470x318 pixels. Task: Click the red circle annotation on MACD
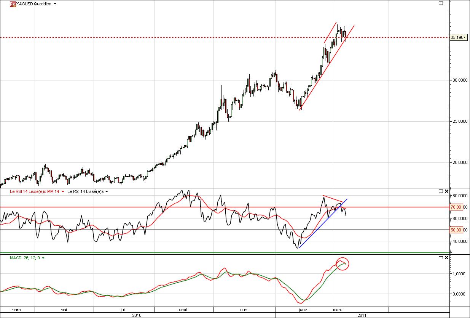click(342, 263)
